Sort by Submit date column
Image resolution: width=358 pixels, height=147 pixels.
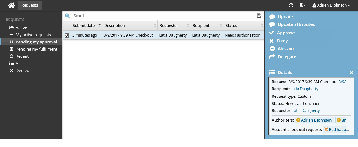click(84, 26)
